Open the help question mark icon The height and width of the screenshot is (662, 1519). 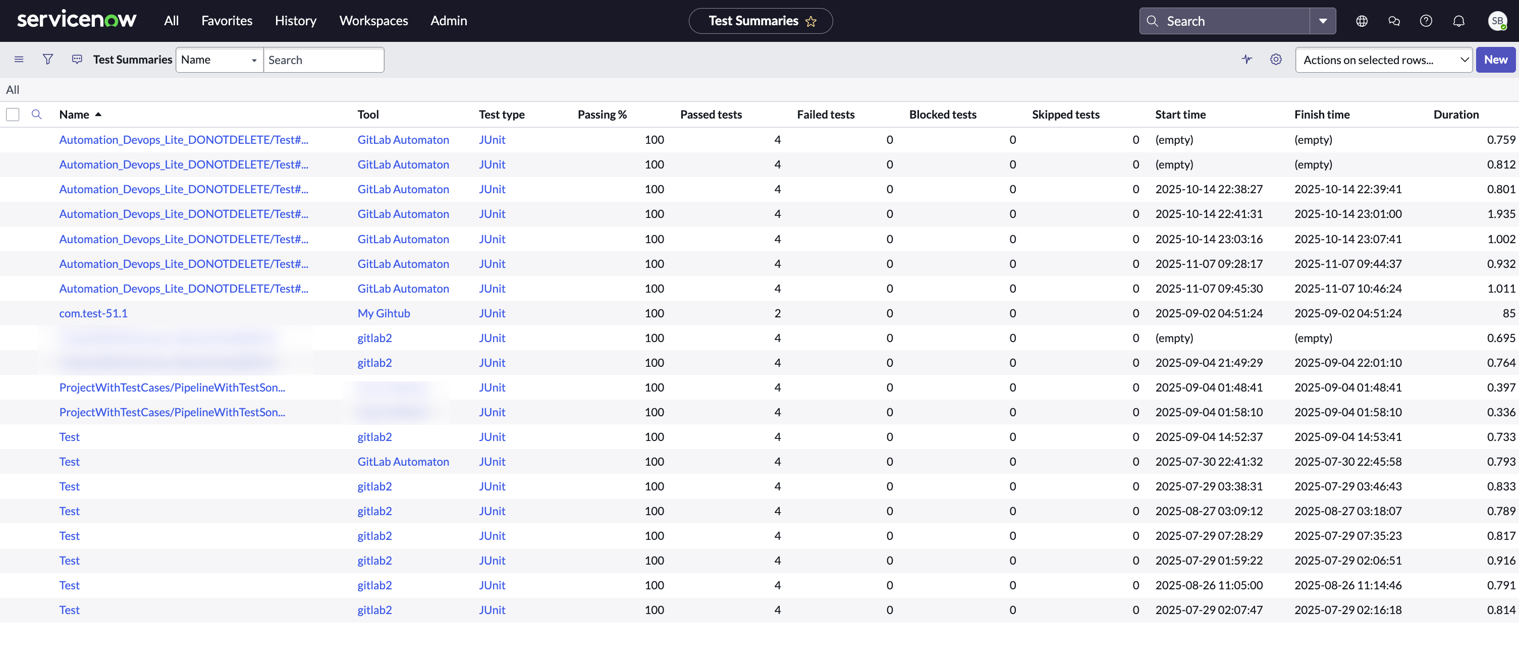tap(1426, 21)
